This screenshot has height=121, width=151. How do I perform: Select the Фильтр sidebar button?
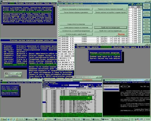tap(146, 32)
